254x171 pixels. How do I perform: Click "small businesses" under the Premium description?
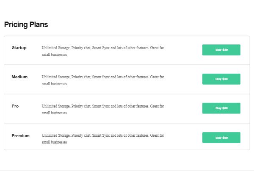(54, 142)
